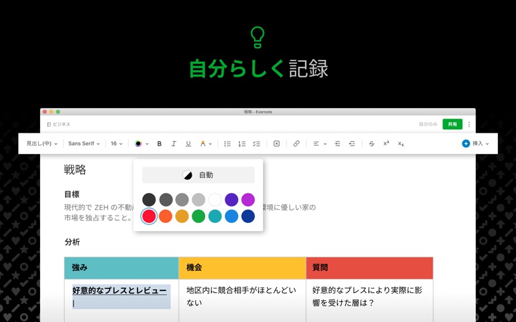Pick the purple color swatch
Image resolution: width=516 pixels, height=322 pixels.
pyautogui.click(x=232, y=200)
